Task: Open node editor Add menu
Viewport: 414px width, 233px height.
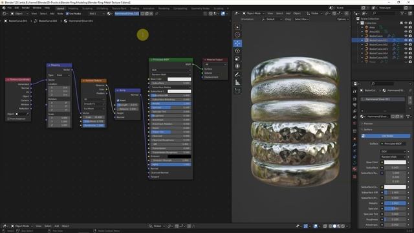Action: 52,14
